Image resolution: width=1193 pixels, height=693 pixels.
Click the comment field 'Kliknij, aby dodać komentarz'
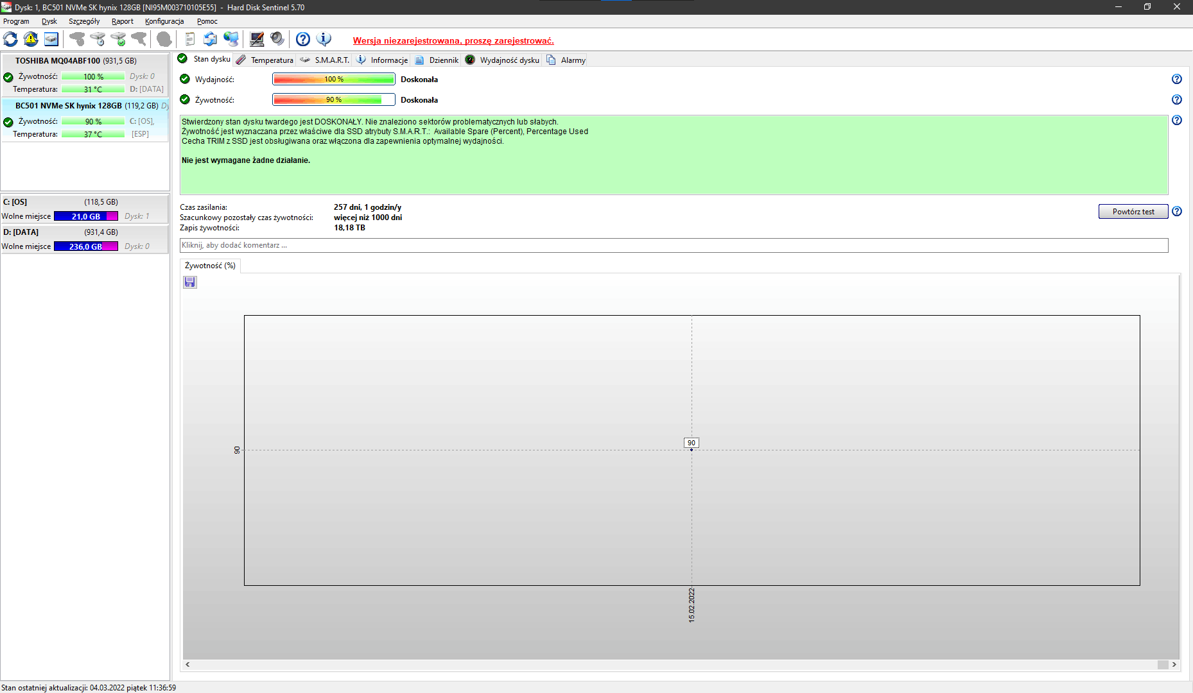pyautogui.click(x=674, y=245)
